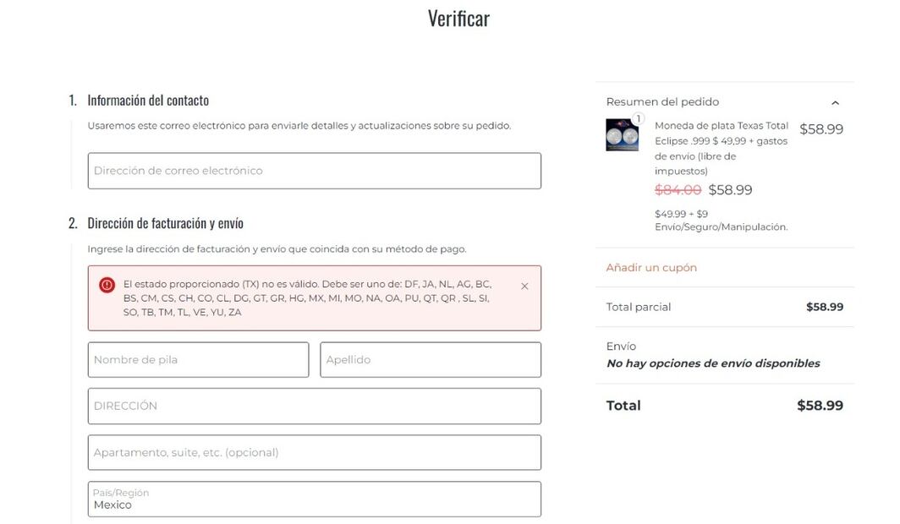Click the Total amount $58.99
The width and height of the screenshot is (900, 524).
point(820,406)
